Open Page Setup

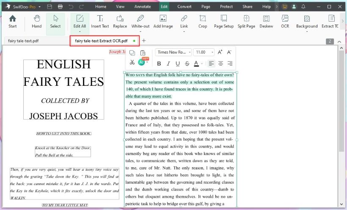point(224,22)
